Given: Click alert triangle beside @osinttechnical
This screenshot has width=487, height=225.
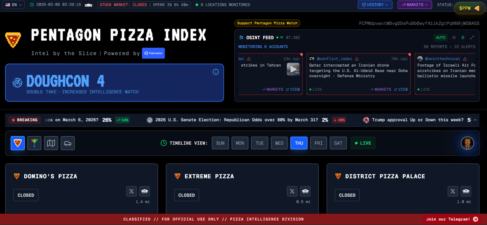Looking at the screenshot, I should 465,59.
